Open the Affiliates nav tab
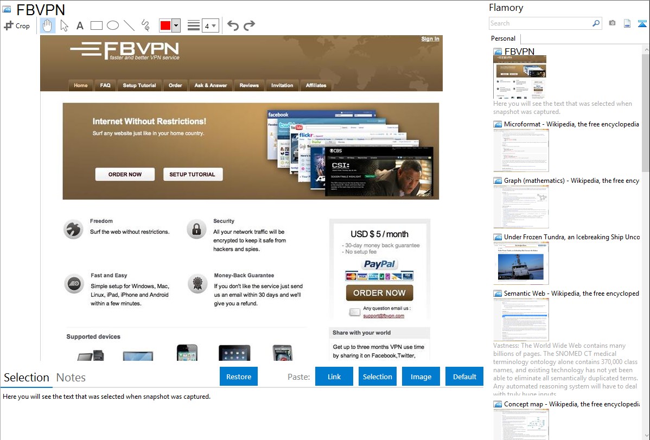650x440 pixels. pos(316,85)
